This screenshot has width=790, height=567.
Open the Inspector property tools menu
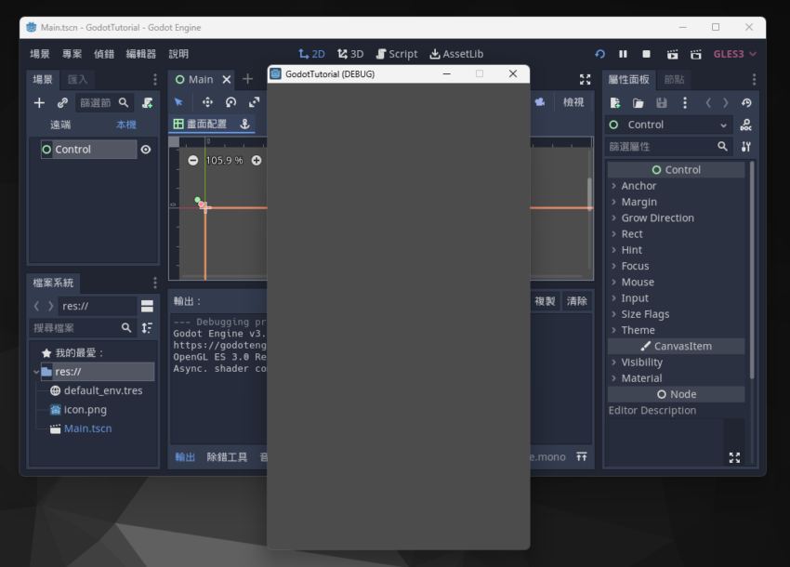click(x=746, y=147)
